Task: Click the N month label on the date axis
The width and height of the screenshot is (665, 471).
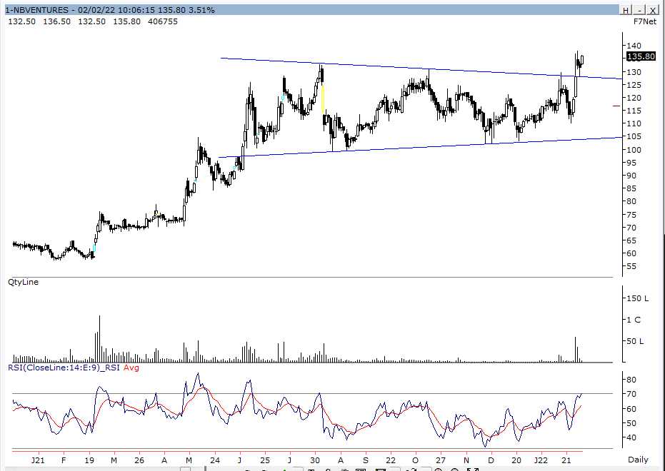Action: click(x=466, y=460)
